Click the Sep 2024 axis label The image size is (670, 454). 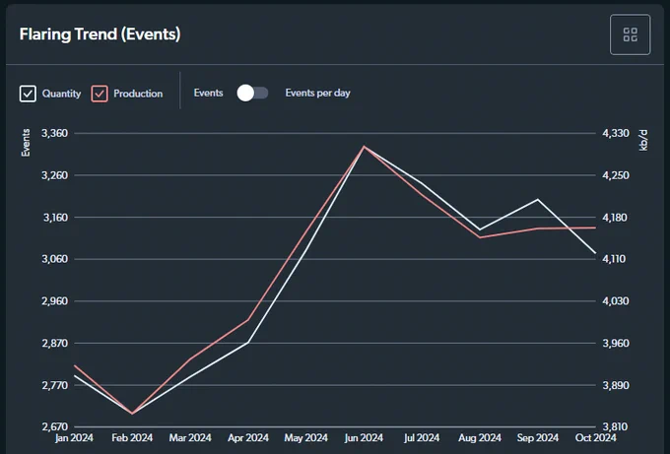pos(538,438)
